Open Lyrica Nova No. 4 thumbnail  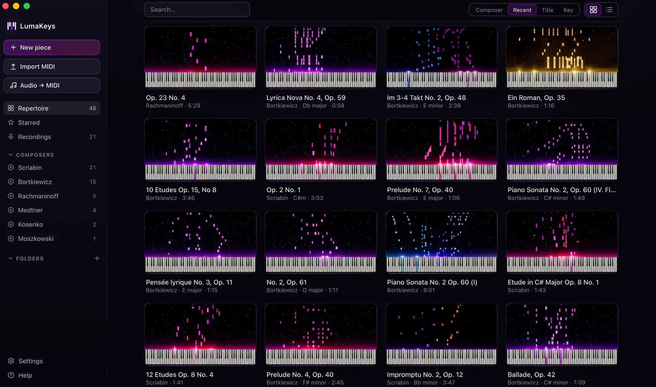click(321, 57)
